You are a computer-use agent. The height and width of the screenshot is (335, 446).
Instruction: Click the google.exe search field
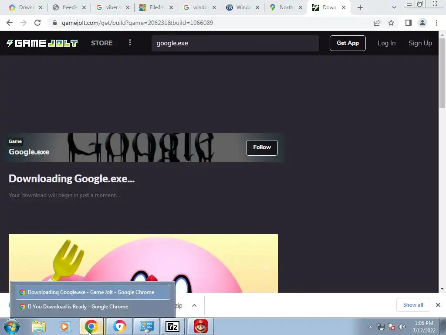point(235,43)
